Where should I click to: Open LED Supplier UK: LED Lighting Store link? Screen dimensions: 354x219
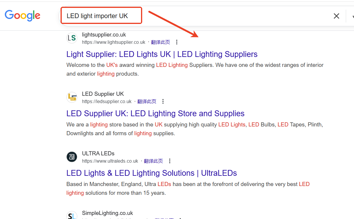[x=155, y=113]
